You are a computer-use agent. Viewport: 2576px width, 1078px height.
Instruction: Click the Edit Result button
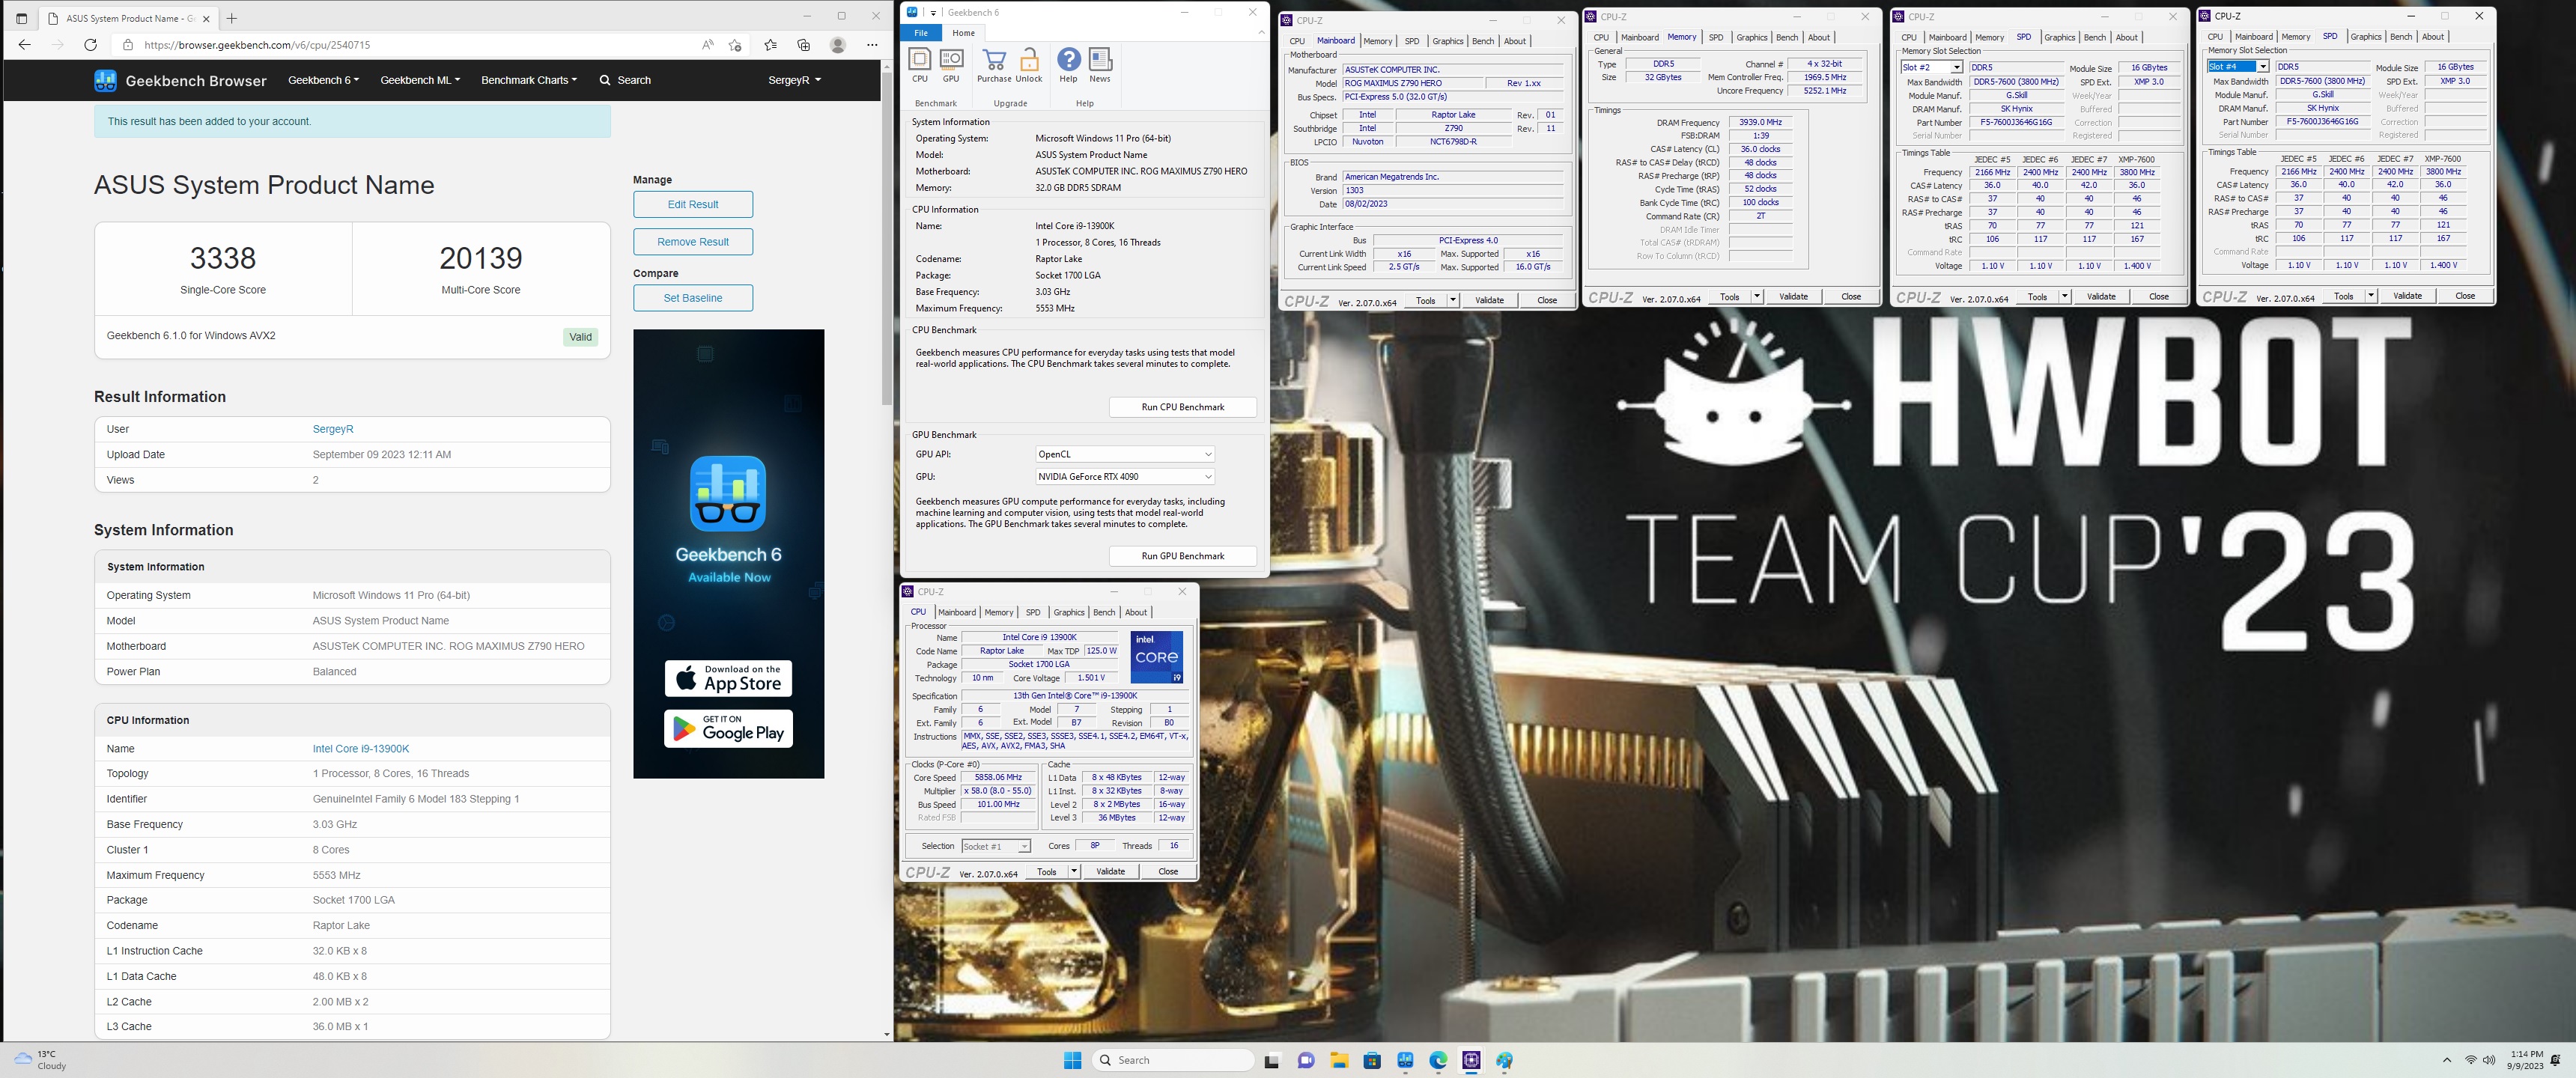pyautogui.click(x=693, y=204)
